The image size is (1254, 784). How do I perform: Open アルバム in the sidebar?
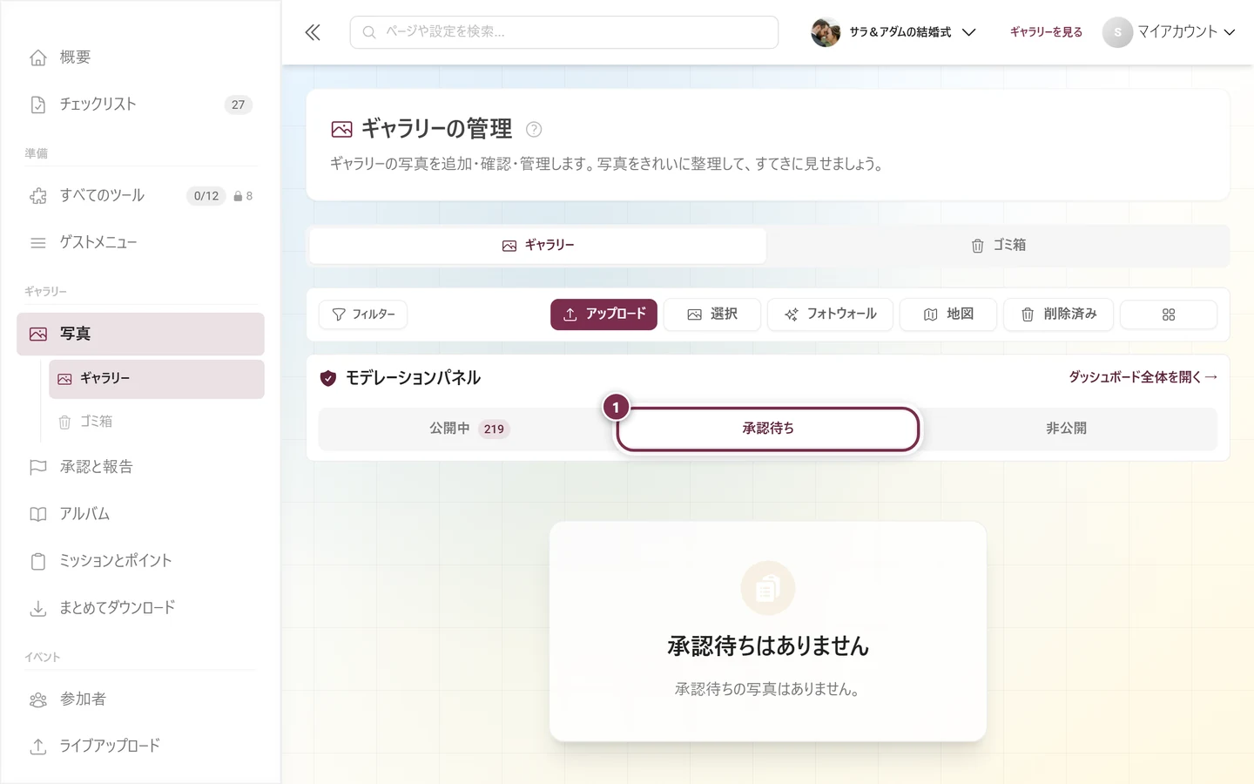coord(140,514)
